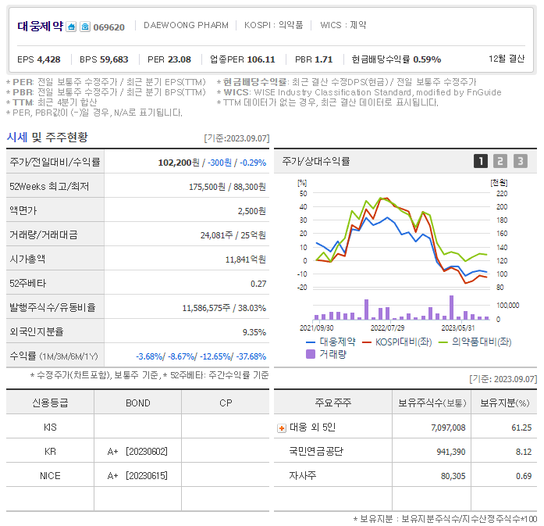Click the 시세 및 주주현황 heading
544x526 pixels.
[47, 138]
